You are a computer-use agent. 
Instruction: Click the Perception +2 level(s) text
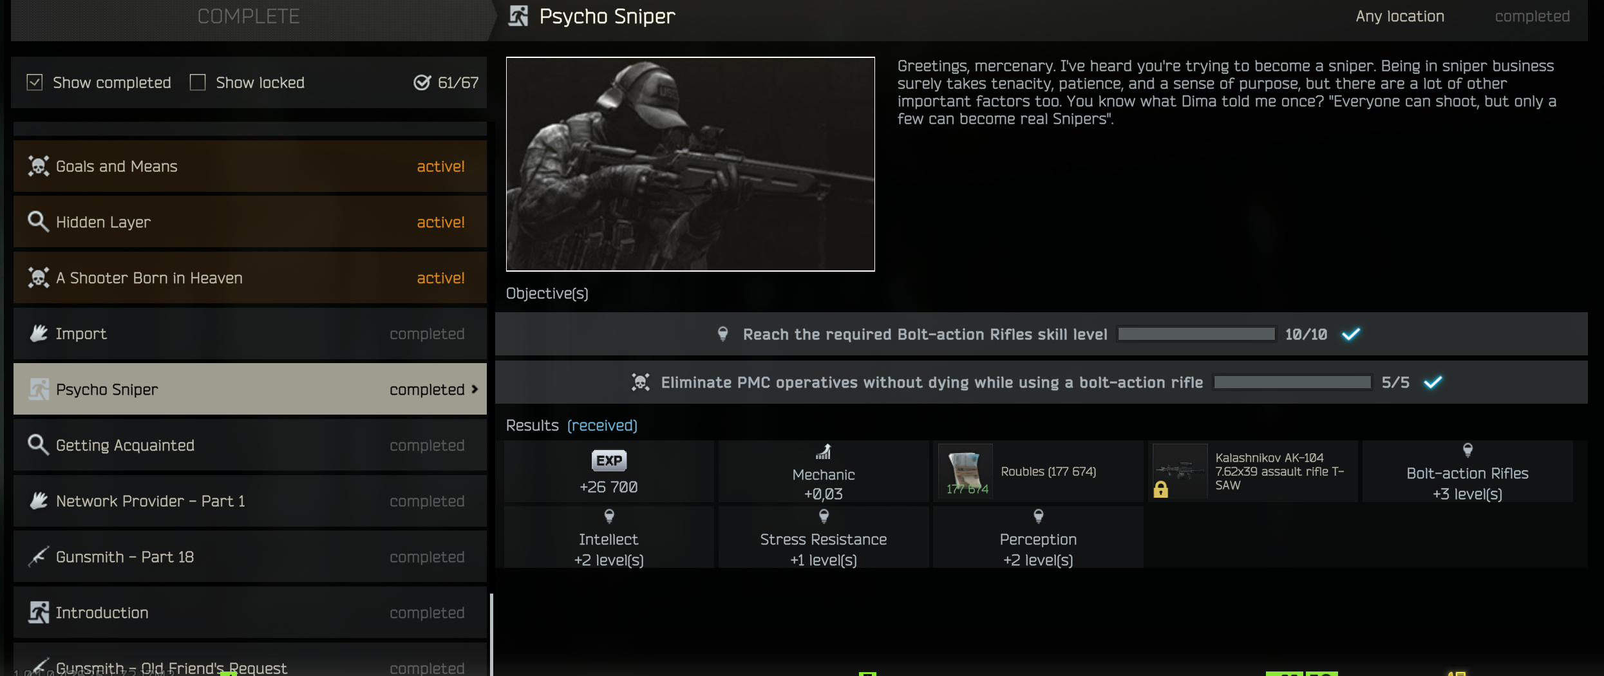point(1038,550)
